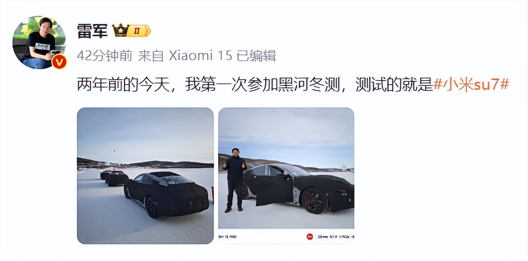The width and height of the screenshot is (528, 261).
Task: Click the orange verified V badge
Action: point(59,62)
